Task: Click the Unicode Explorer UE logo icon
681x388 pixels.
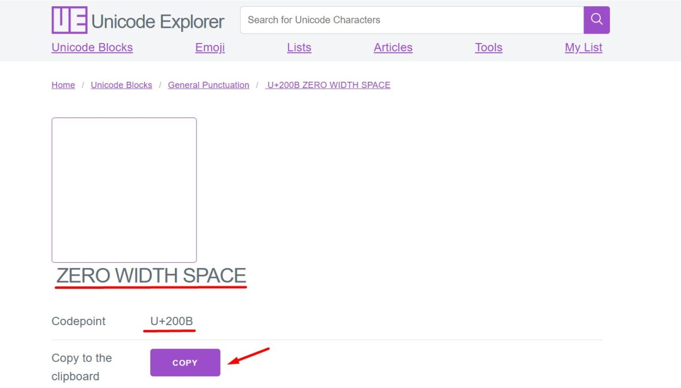Action: click(x=69, y=20)
